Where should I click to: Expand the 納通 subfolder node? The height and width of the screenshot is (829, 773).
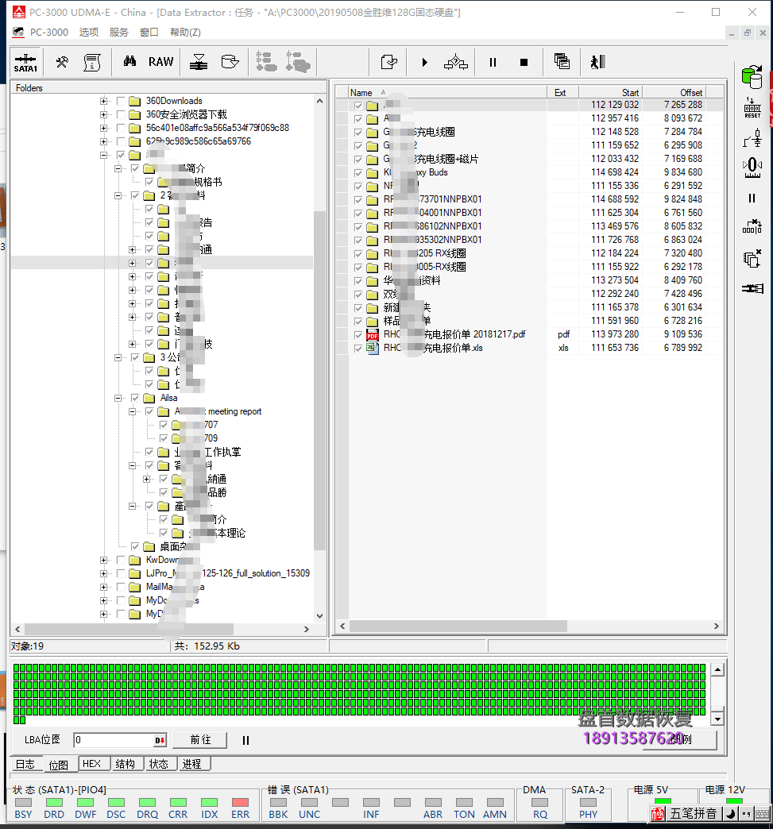[146, 479]
